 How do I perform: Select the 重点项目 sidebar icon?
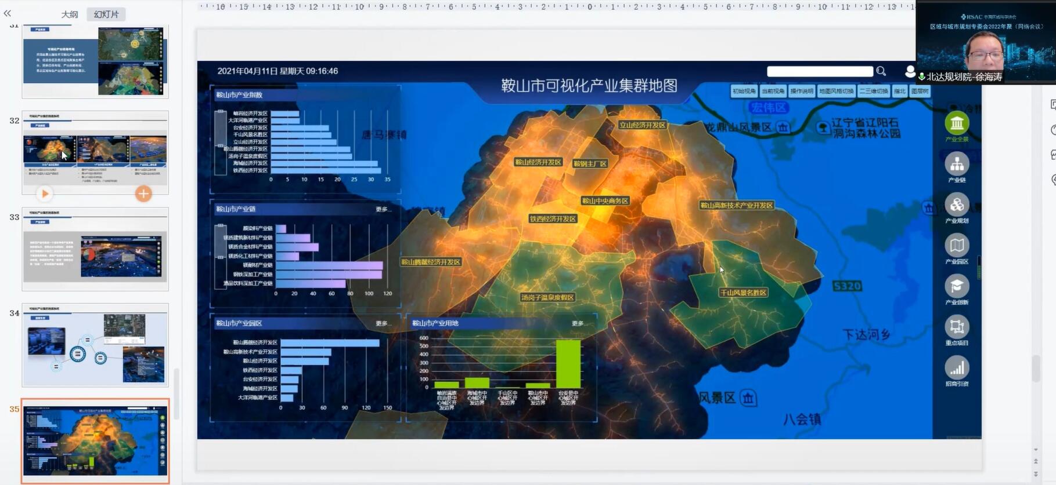[x=957, y=327]
